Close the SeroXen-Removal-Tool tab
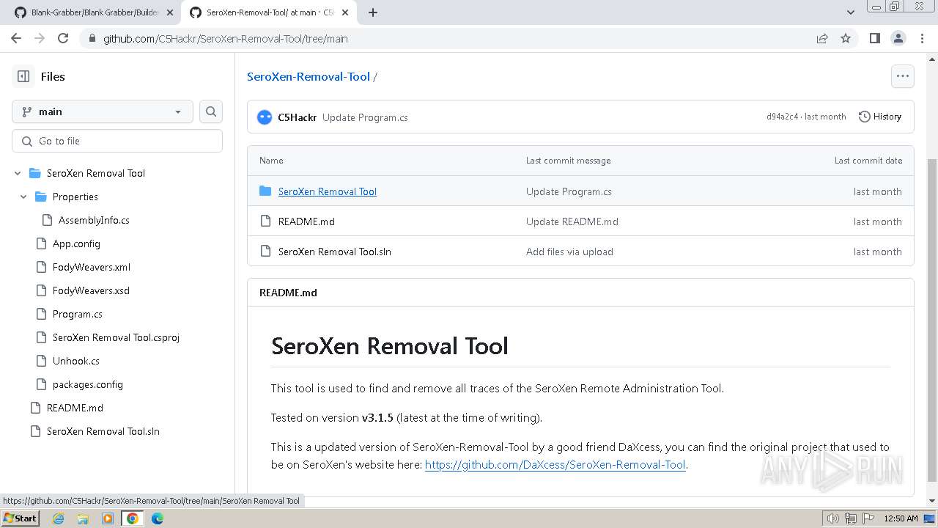Image resolution: width=938 pixels, height=528 pixels. [345, 12]
